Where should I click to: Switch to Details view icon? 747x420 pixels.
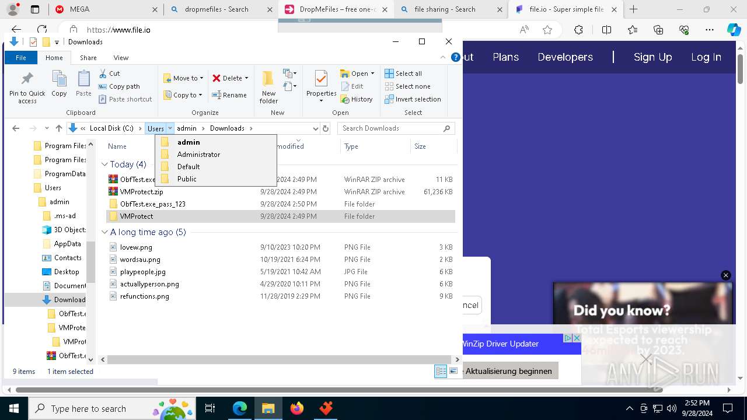(x=441, y=372)
